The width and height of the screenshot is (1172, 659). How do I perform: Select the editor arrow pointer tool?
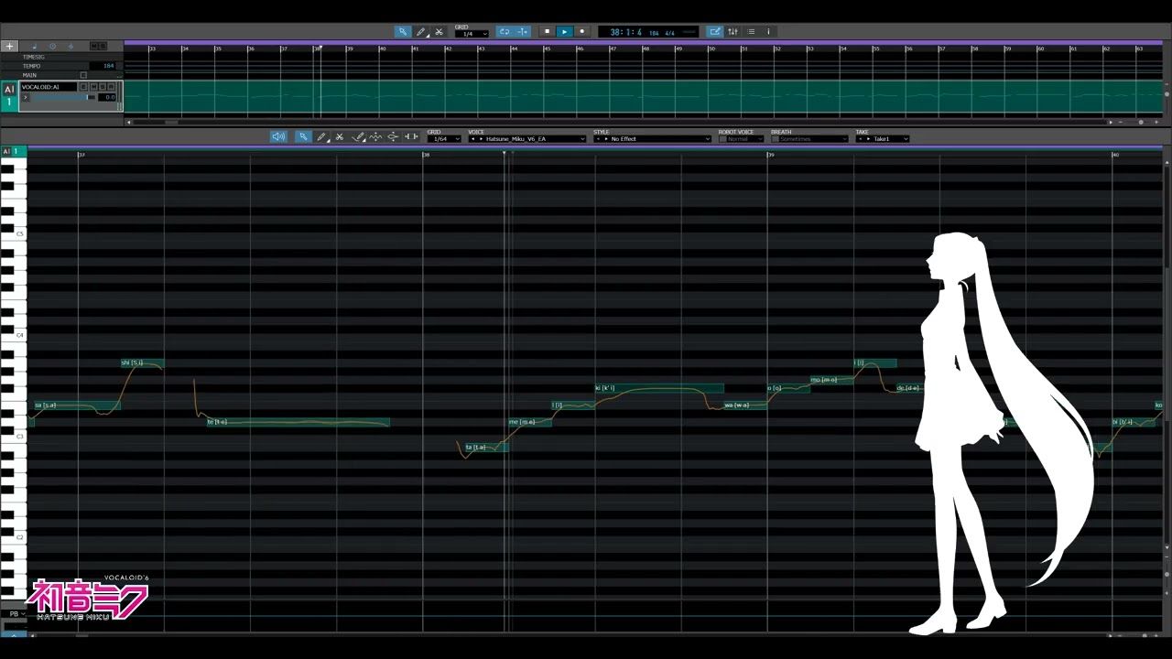pyautogui.click(x=303, y=136)
